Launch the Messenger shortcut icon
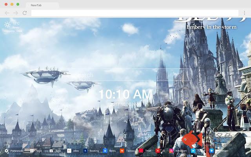 click(212, 151)
